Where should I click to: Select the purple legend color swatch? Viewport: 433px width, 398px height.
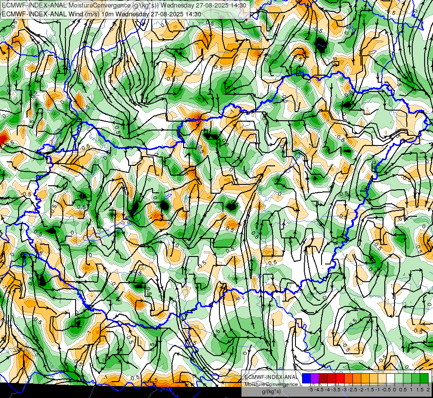tap(315, 379)
